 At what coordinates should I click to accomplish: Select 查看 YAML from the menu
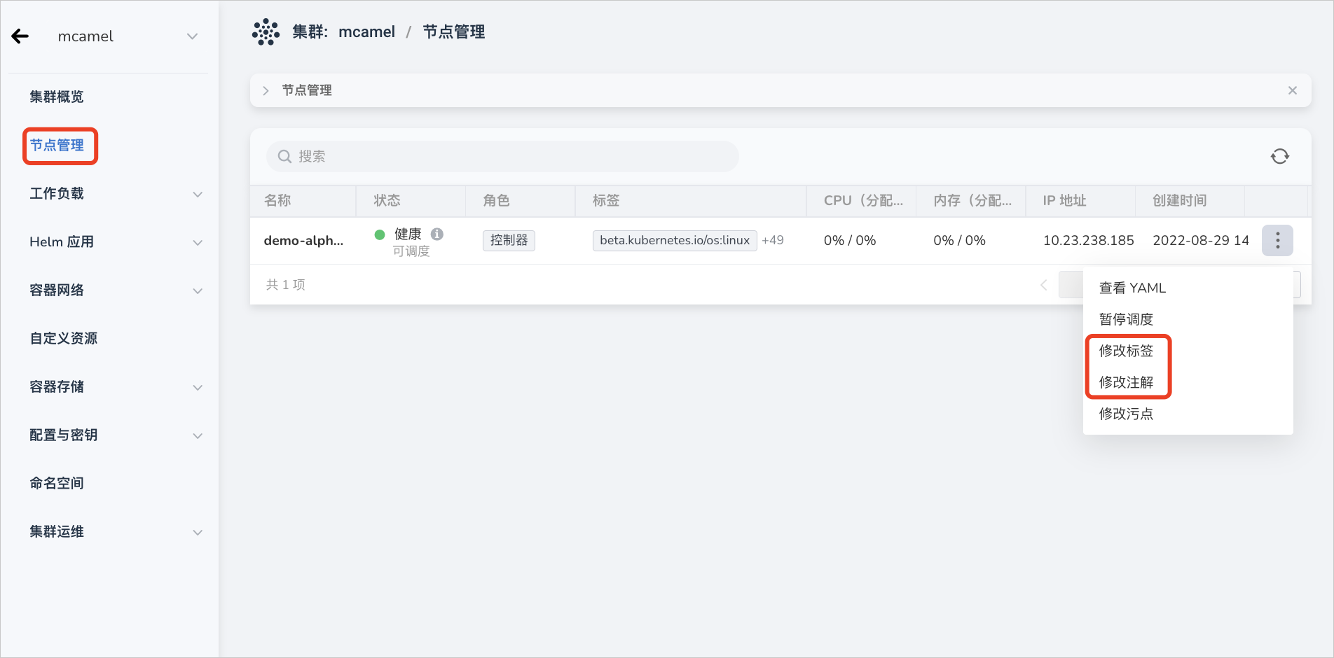coord(1132,288)
